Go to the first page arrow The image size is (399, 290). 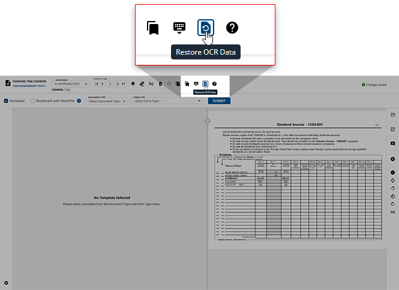point(97,84)
